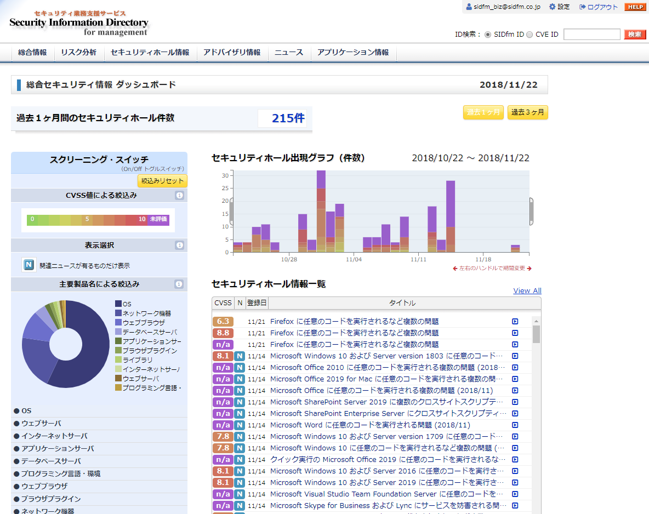
Task: Open detail icon for Office 2019 for Mac row
Action: click(x=515, y=379)
